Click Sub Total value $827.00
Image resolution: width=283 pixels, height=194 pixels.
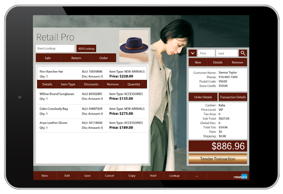pos(224,119)
